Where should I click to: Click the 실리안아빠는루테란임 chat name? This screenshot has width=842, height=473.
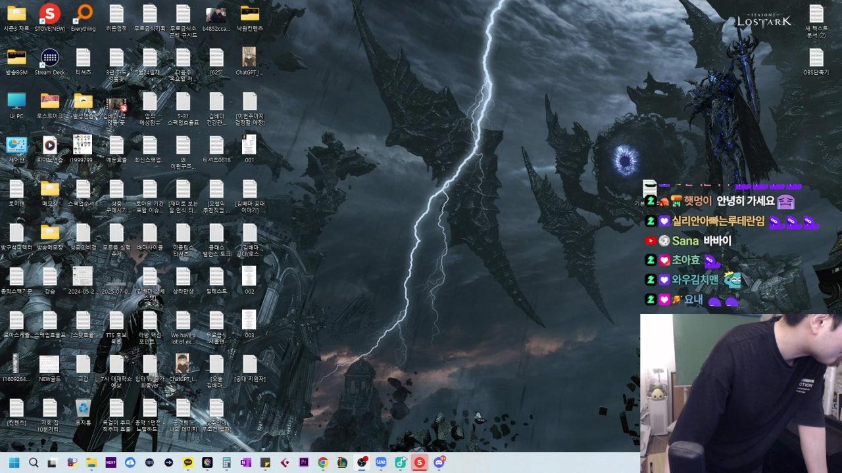click(718, 221)
